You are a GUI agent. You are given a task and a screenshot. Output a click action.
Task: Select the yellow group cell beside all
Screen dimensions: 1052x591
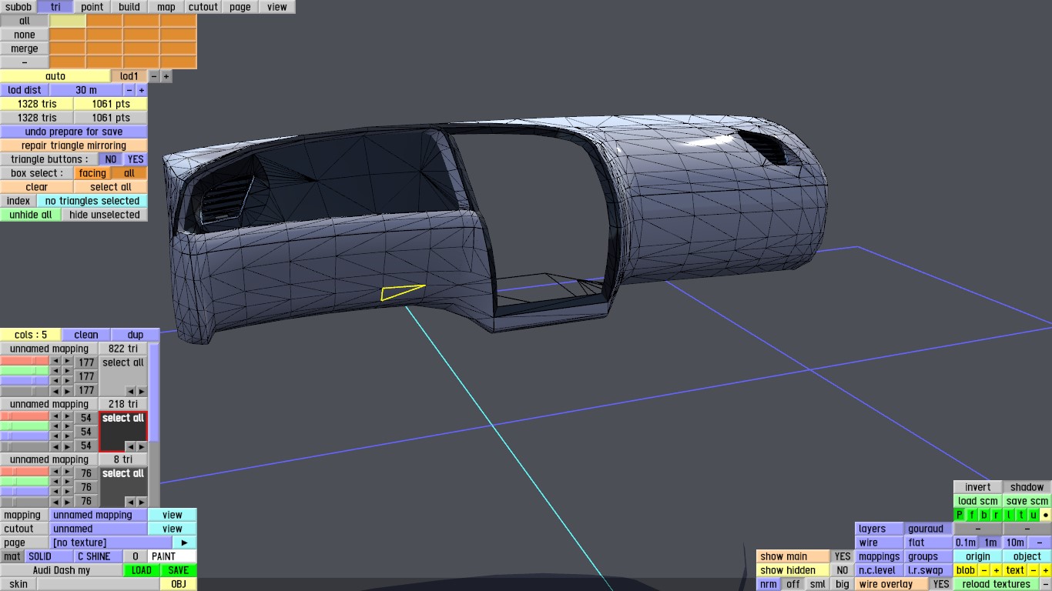pyautogui.click(x=68, y=21)
